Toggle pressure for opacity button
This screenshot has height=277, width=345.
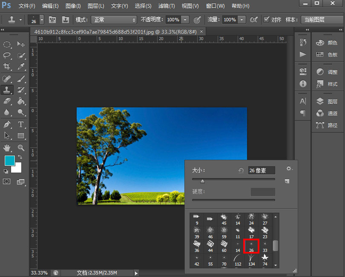197,20
